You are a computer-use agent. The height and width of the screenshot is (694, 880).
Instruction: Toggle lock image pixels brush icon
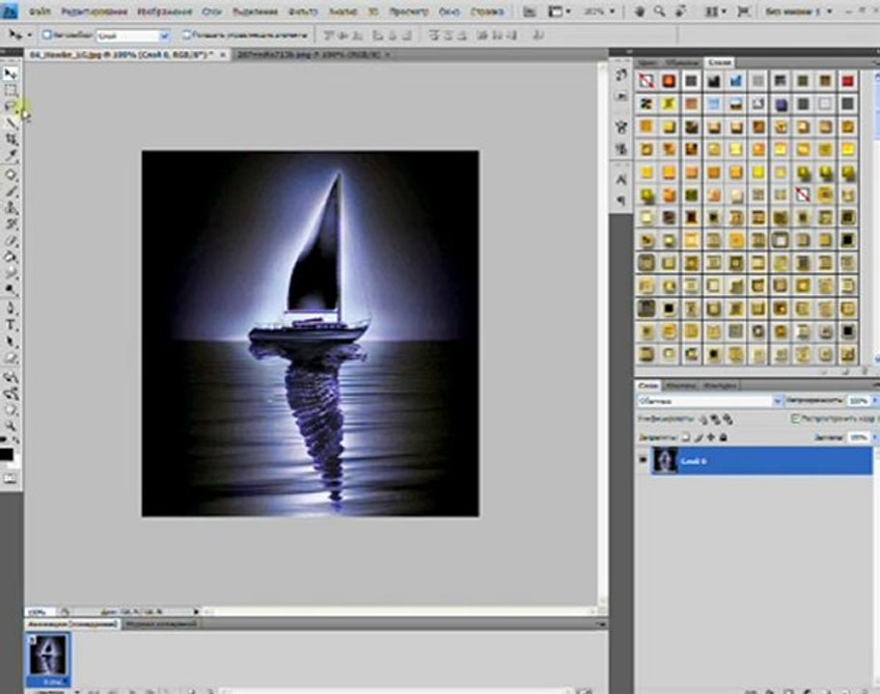699,438
